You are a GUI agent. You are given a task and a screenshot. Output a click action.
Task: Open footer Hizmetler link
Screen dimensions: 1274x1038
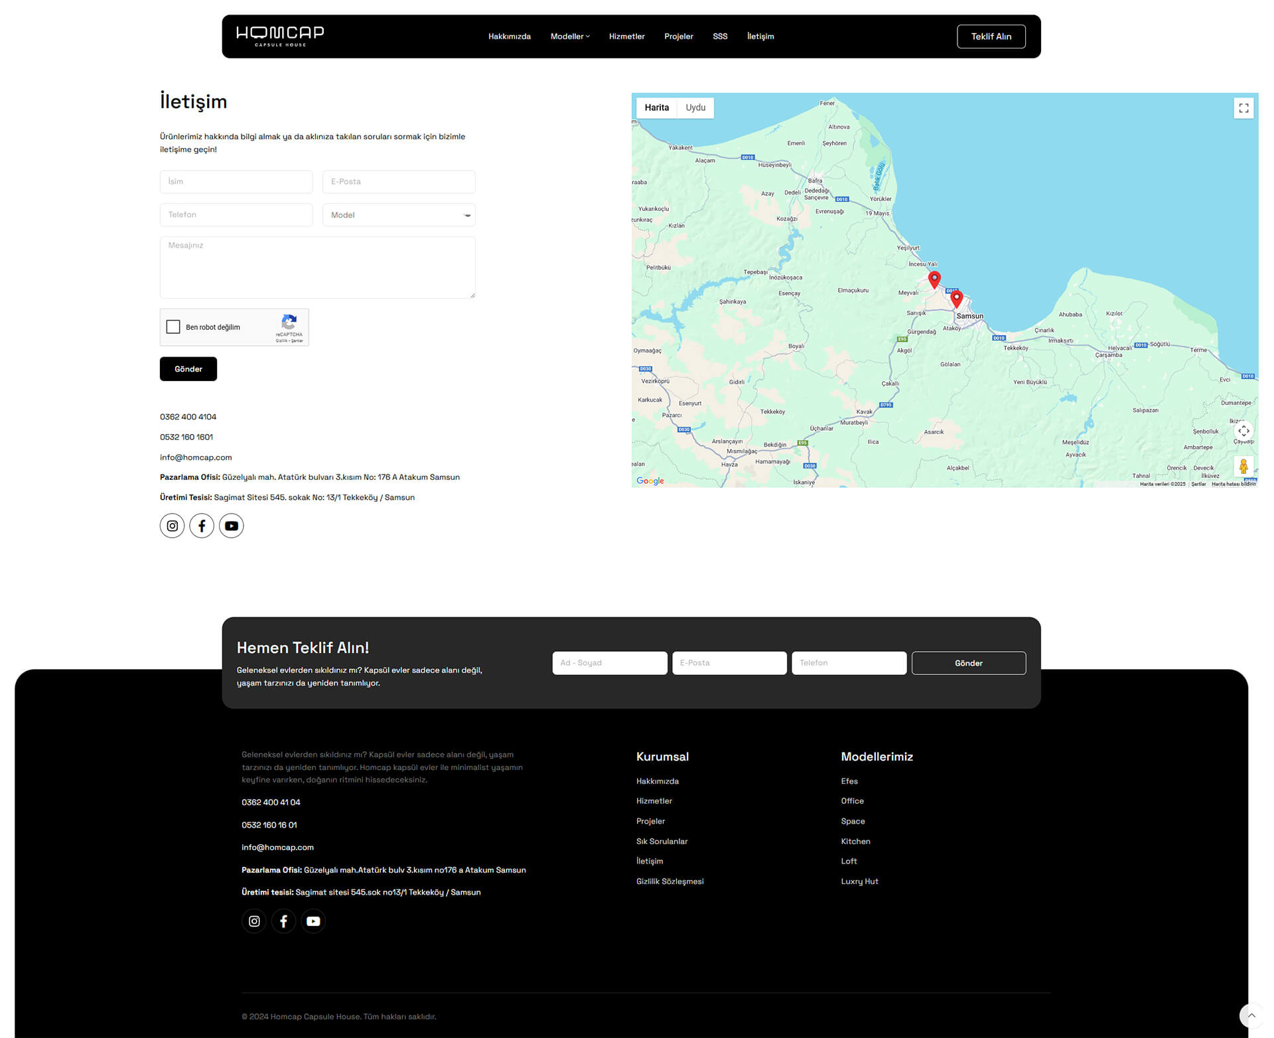pyautogui.click(x=654, y=801)
